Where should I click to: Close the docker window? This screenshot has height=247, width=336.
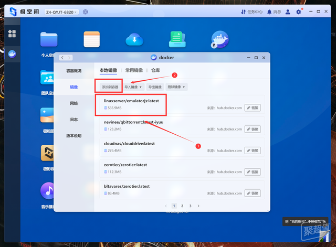coord(264,58)
